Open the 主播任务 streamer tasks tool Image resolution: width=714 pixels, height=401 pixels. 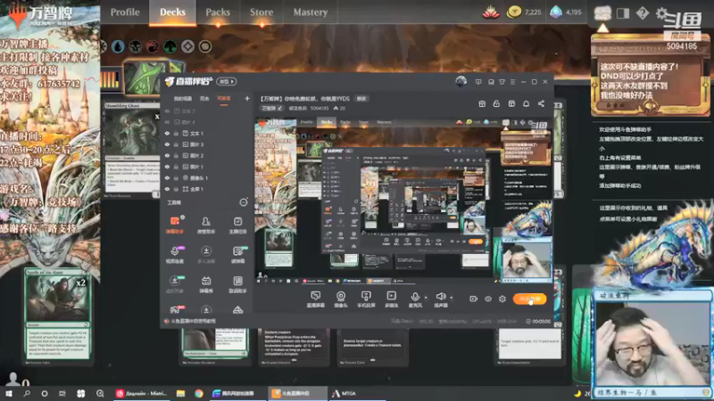point(237,225)
